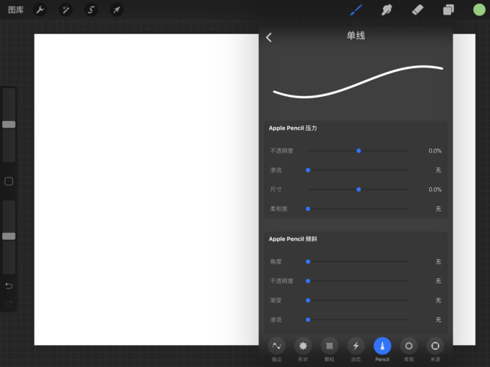Open the Adjustments magic wand menu
490x367 pixels.
coord(65,10)
